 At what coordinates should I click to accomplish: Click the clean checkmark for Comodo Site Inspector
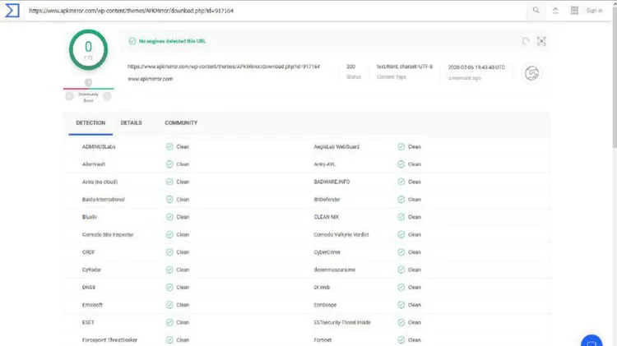tap(169, 234)
